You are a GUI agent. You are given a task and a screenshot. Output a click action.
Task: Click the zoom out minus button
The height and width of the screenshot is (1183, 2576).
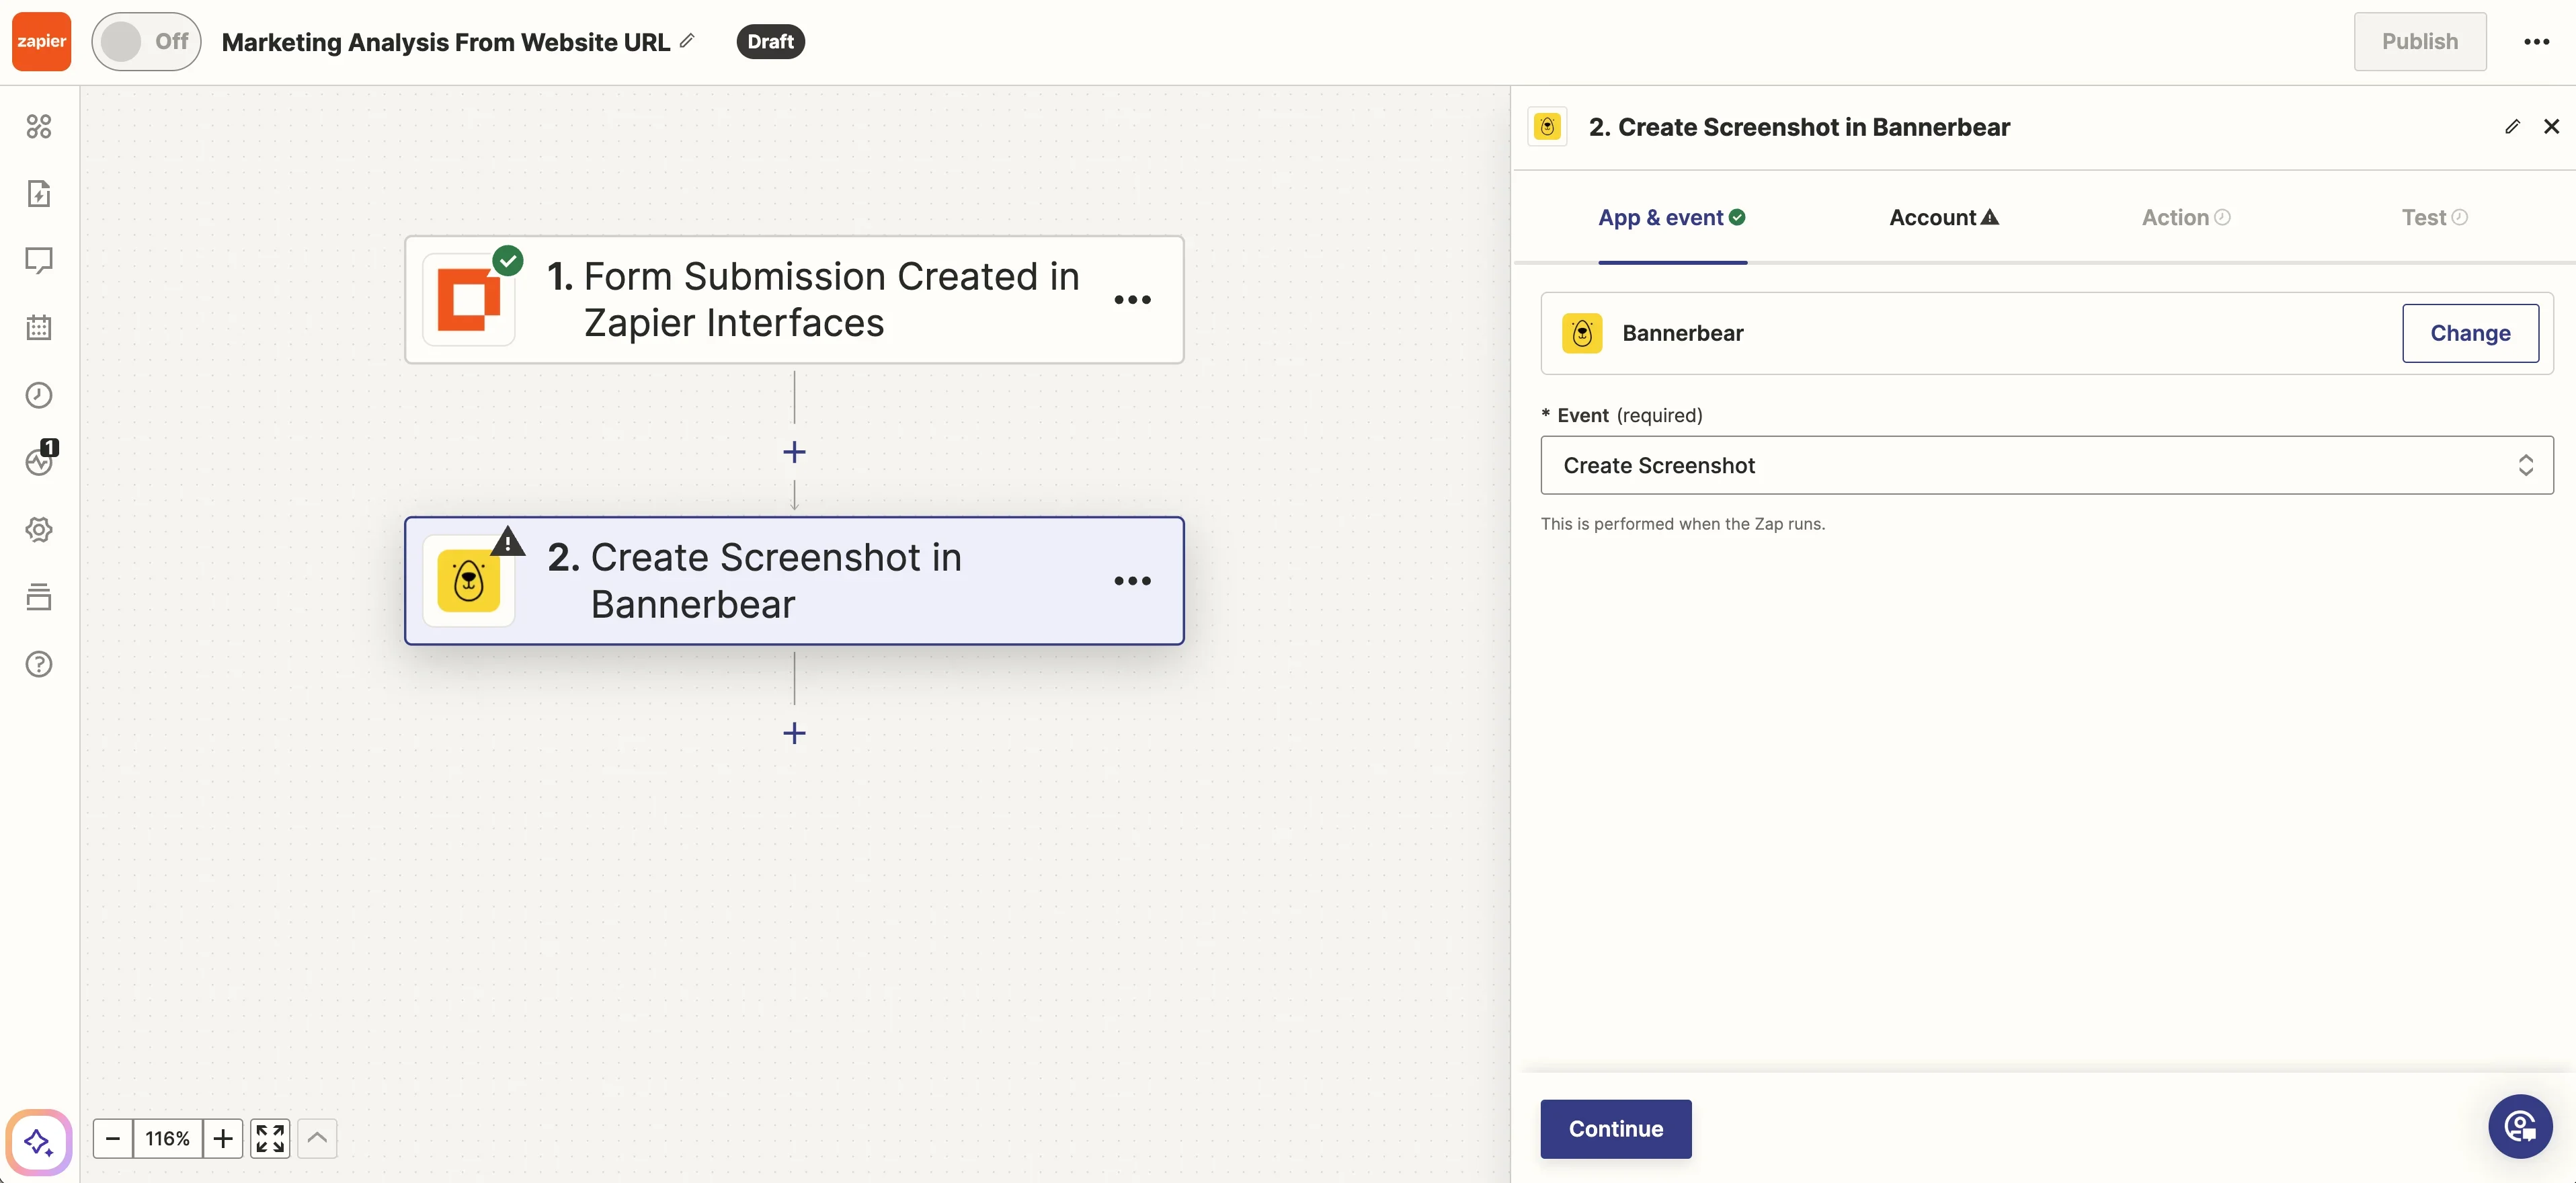point(113,1138)
